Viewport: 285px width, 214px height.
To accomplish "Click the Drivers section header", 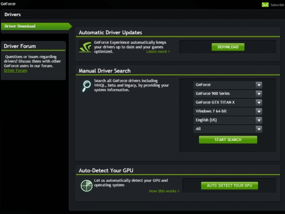I will [x=13, y=14].
